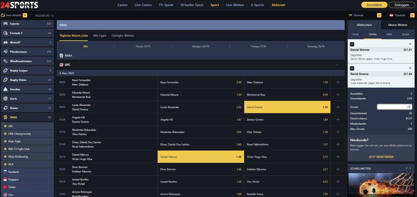Filter matches to Morgen 26/10
The width and height of the screenshot is (417, 197).
tap(201, 46)
